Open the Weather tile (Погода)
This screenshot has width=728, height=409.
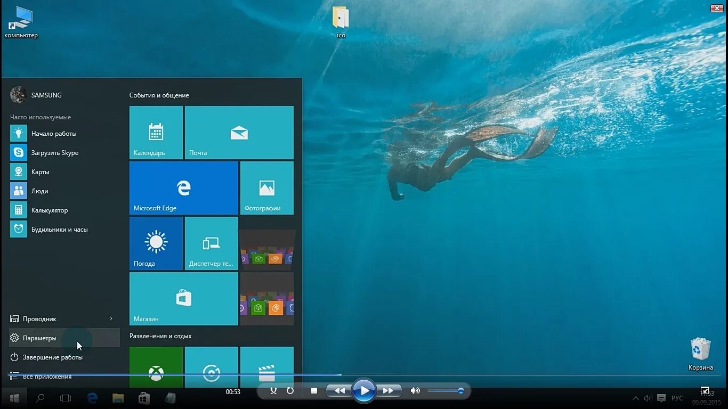[x=156, y=243]
